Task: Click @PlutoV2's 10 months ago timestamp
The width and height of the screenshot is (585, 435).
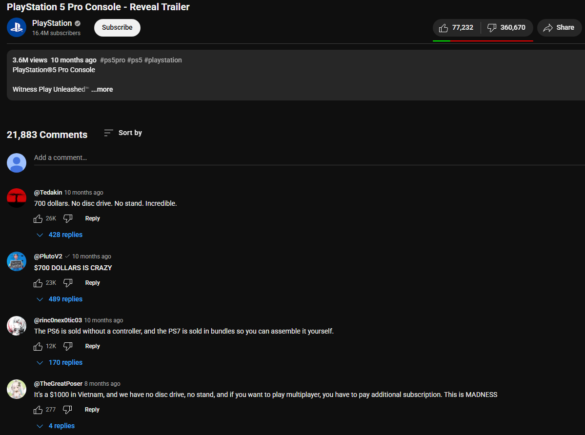Action: click(x=92, y=257)
